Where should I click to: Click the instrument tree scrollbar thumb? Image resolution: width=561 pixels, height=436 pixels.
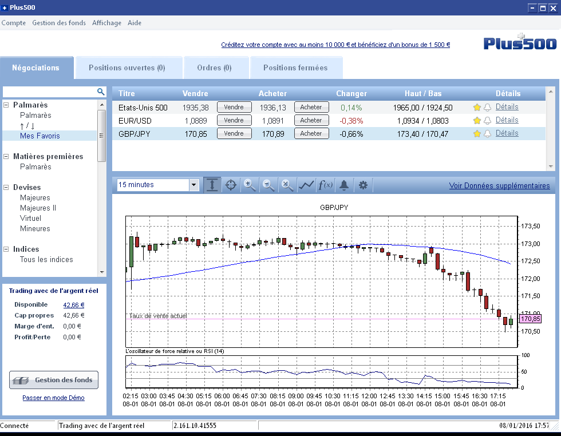point(102,136)
